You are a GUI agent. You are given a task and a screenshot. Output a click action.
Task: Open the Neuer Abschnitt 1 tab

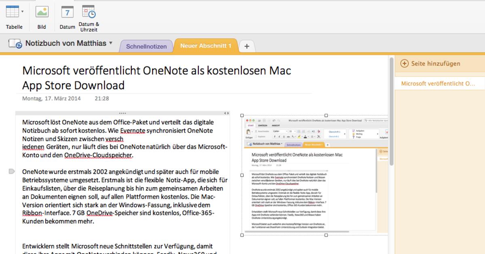[x=206, y=46]
